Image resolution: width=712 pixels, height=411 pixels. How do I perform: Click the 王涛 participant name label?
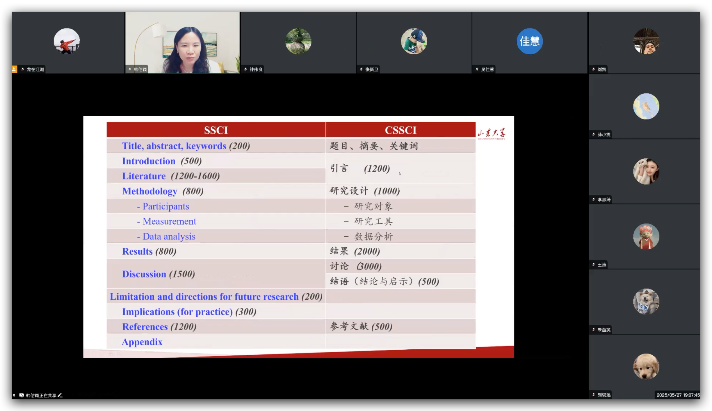(602, 265)
